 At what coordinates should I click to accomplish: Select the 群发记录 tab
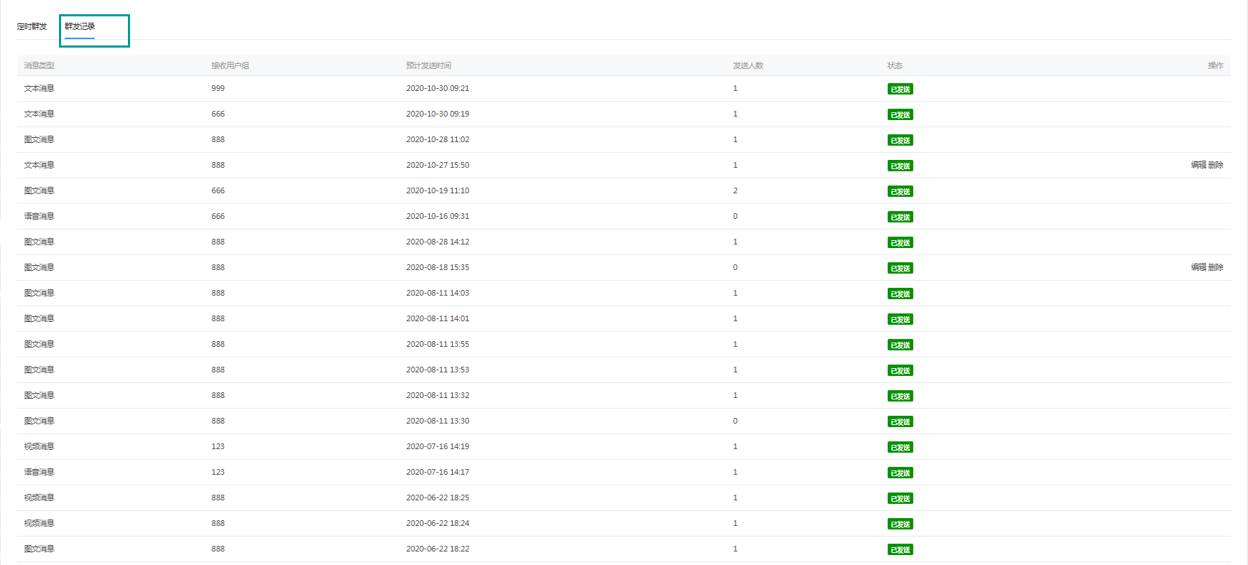(x=80, y=26)
